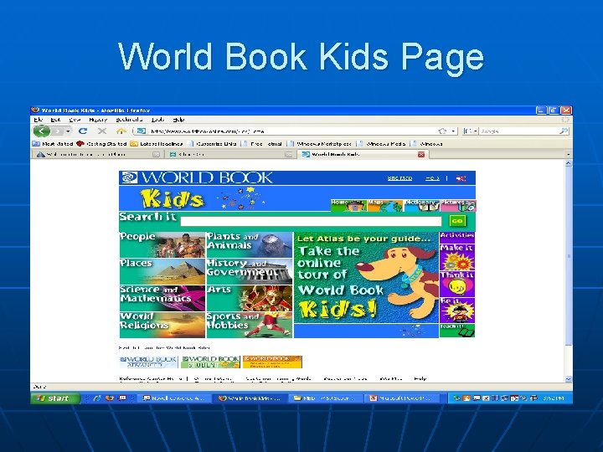The image size is (603, 452).
Task: Open Science and Mathematics category
Action: pos(162,298)
